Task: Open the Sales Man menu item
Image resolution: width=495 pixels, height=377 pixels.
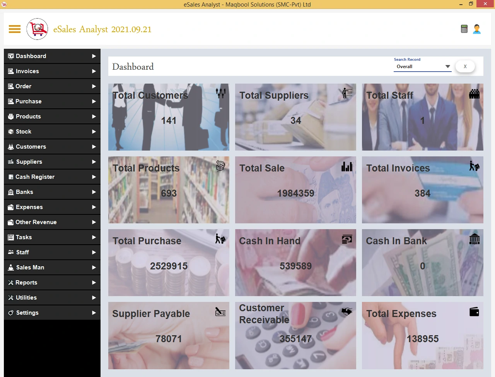Action: (52, 267)
